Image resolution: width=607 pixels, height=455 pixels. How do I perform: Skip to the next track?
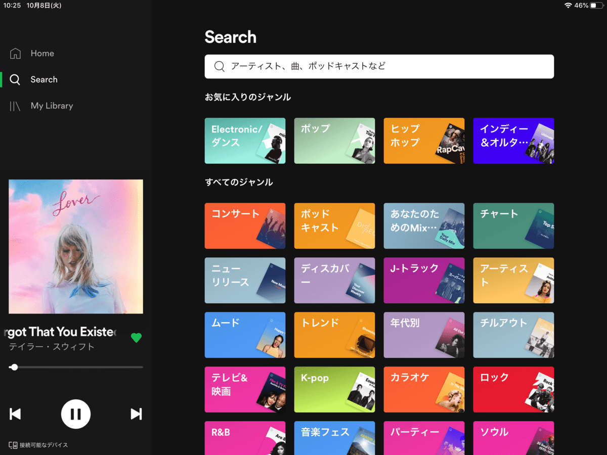pyautogui.click(x=136, y=414)
